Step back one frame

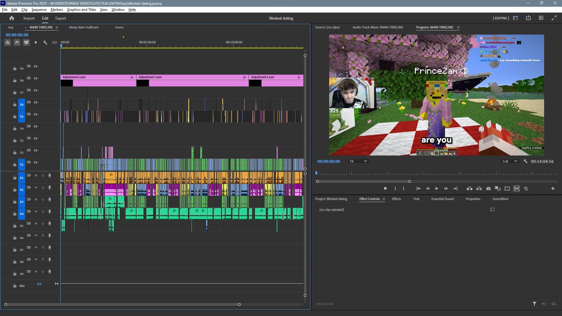(x=428, y=189)
